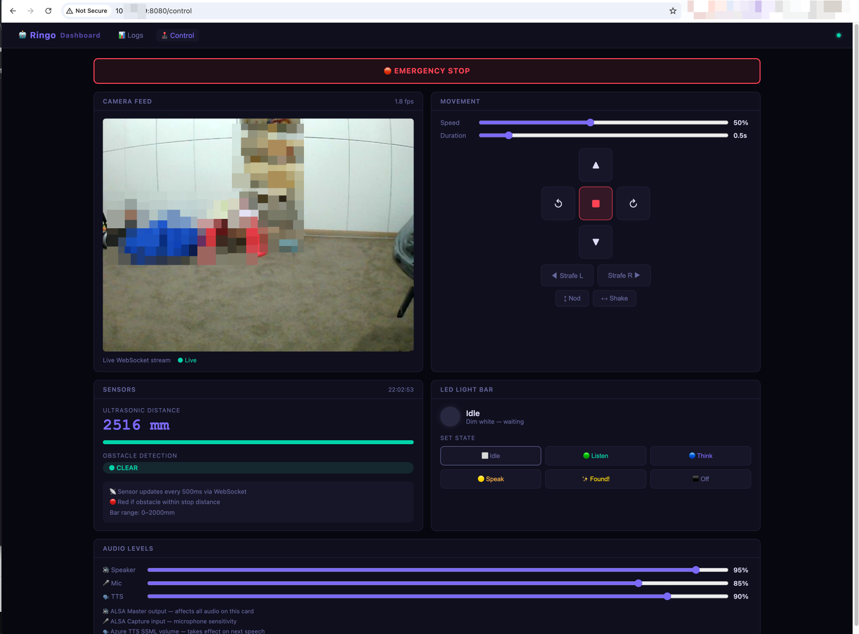Click the Ringo robot logo

tap(22, 35)
